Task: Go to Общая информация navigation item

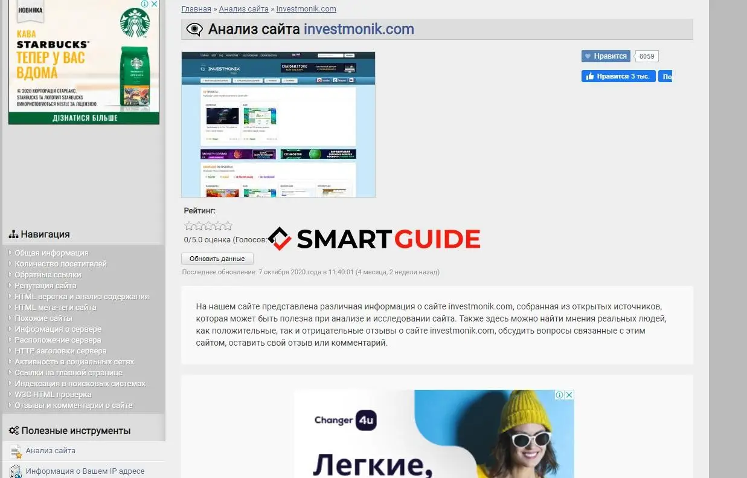Action: click(x=51, y=253)
